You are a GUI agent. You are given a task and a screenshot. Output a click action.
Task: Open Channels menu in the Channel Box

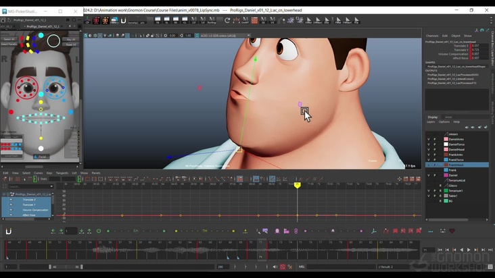[x=432, y=36]
